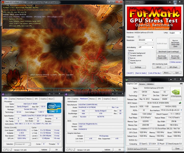The width and height of the screenshot is (184, 153).
Task: Open Memory tab in left CPU-Z window
Action: [x=29, y=99]
